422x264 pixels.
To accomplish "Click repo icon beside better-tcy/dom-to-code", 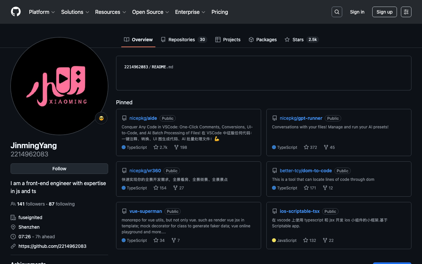I will [275, 171].
